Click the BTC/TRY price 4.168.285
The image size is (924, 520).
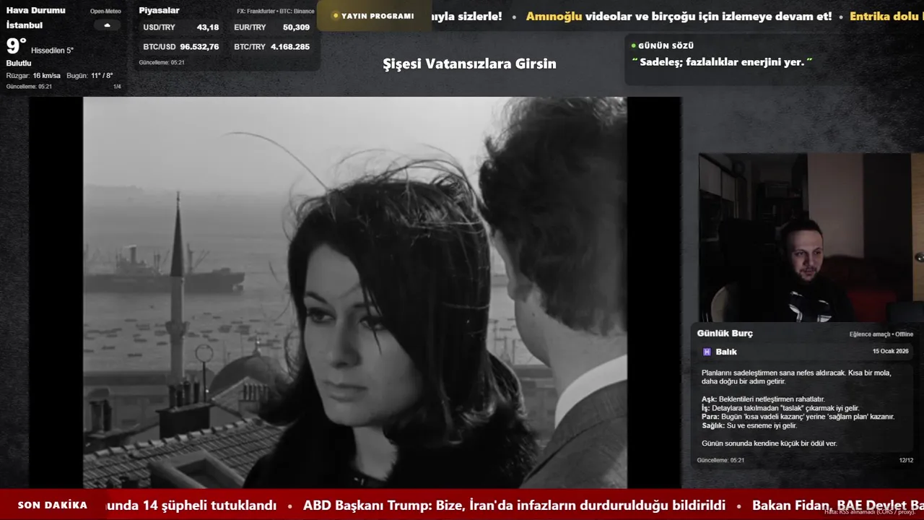(290, 46)
